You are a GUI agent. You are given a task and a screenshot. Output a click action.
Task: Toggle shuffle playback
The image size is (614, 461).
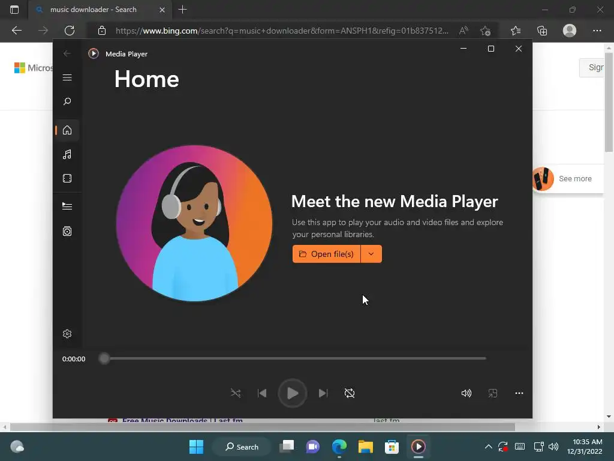pos(235,393)
